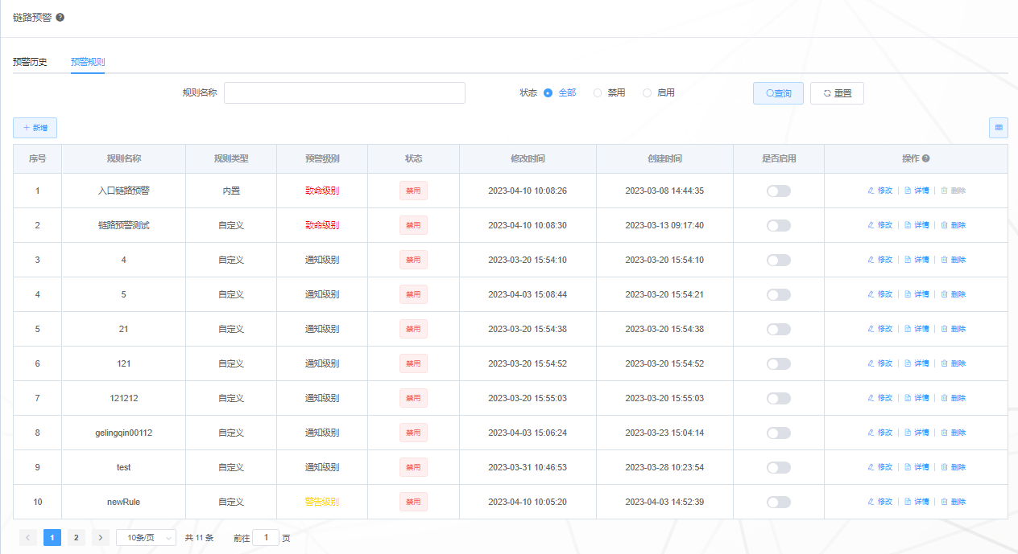Go to next page using right arrow

pos(101,538)
